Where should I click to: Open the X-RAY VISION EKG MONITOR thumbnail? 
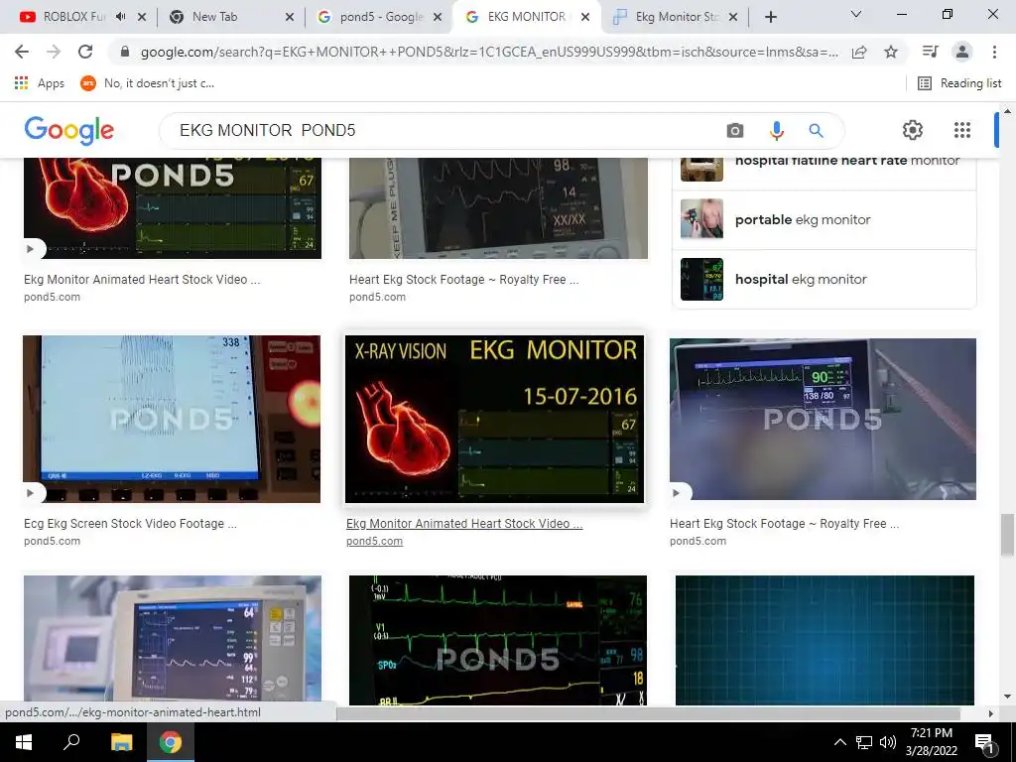coord(494,420)
